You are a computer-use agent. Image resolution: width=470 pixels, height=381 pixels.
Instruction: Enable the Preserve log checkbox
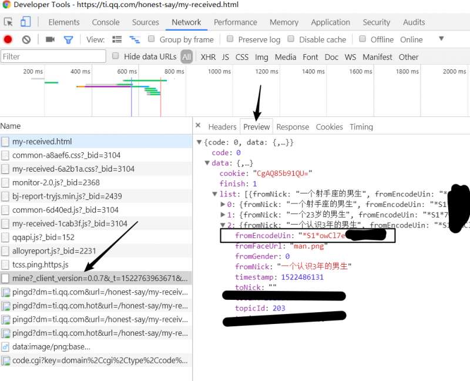tap(230, 39)
